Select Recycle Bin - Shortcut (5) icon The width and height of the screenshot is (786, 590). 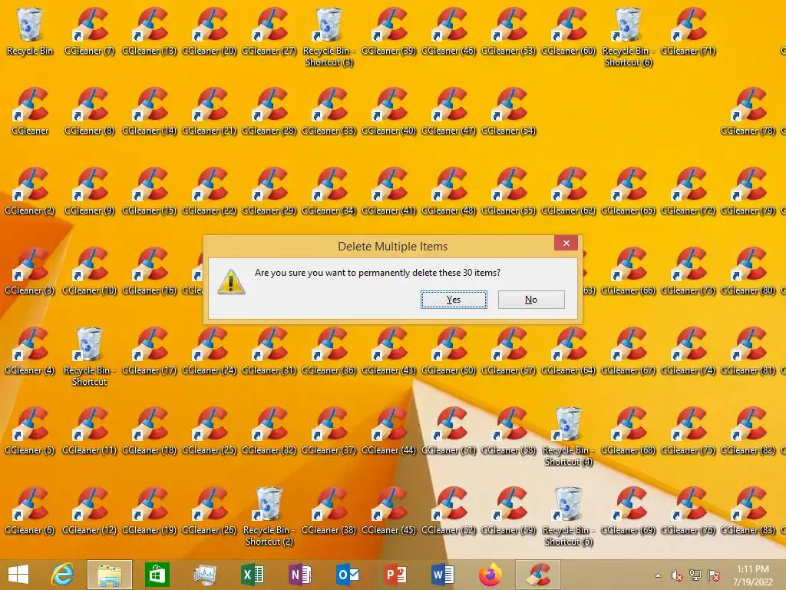[569, 516]
